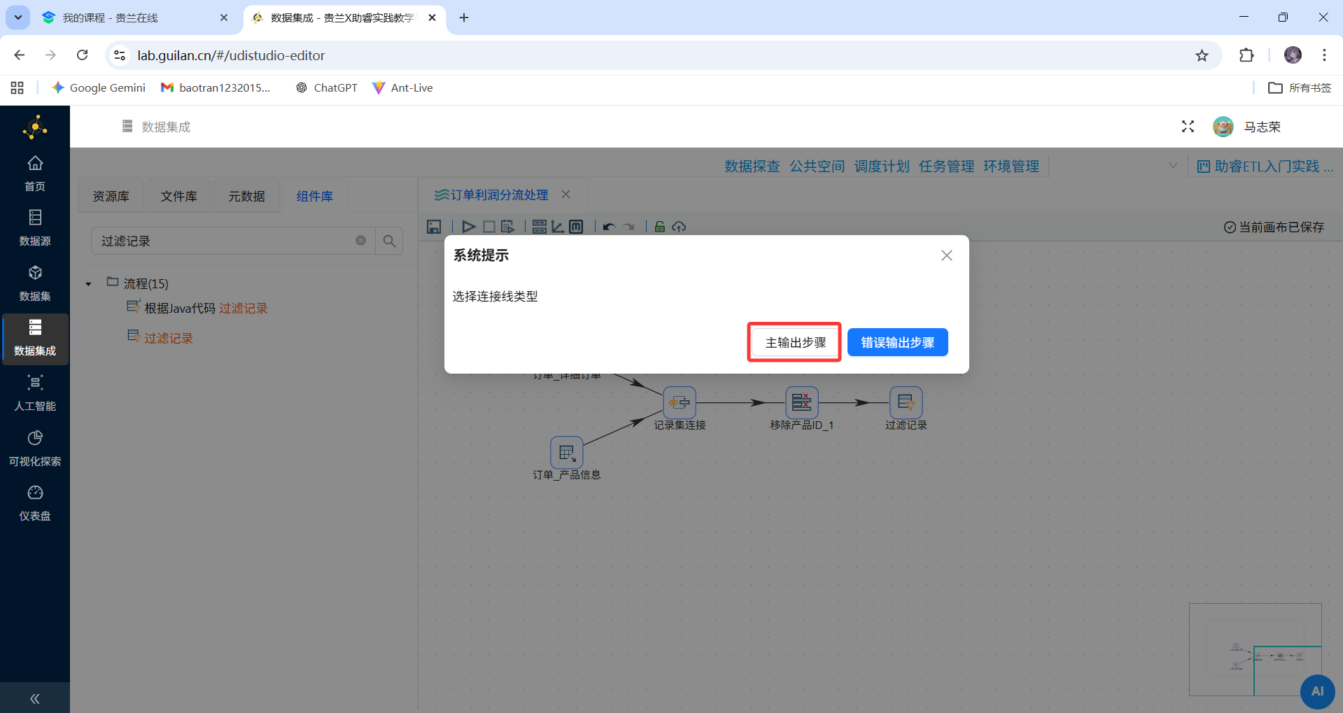
Task: Switch to the 资源库 tab
Action: tap(110, 196)
